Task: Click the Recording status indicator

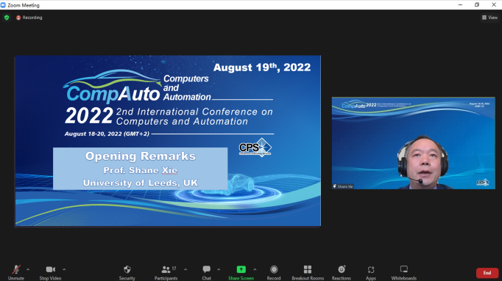Action: [x=29, y=18]
